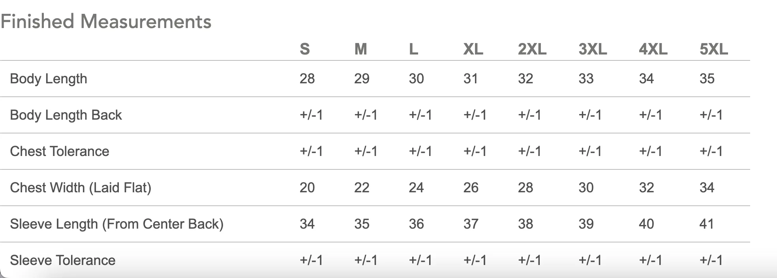Click Chest Width value 34 for 5XL
The height and width of the screenshot is (278, 777).
(x=707, y=188)
